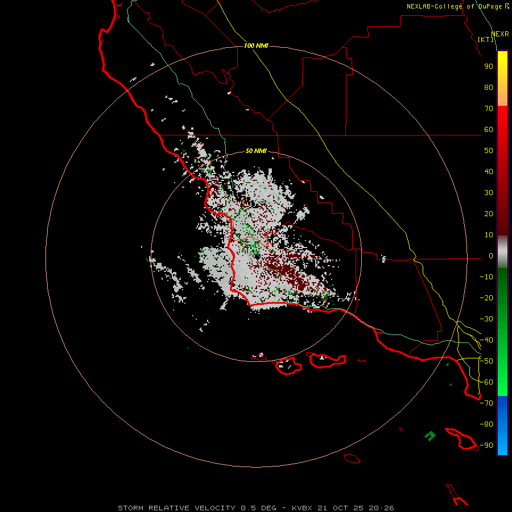Click the -90 value on the velocity scale

(x=486, y=445)
